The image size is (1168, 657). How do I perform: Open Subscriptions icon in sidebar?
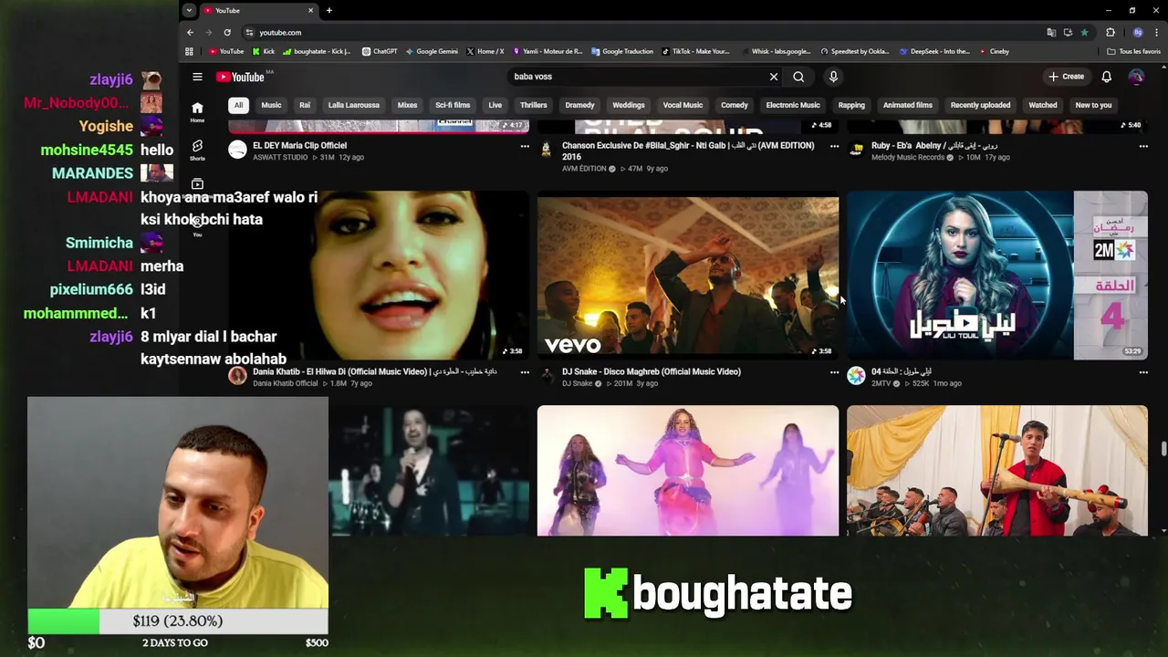pyautogui.click(x=197, y=185)
